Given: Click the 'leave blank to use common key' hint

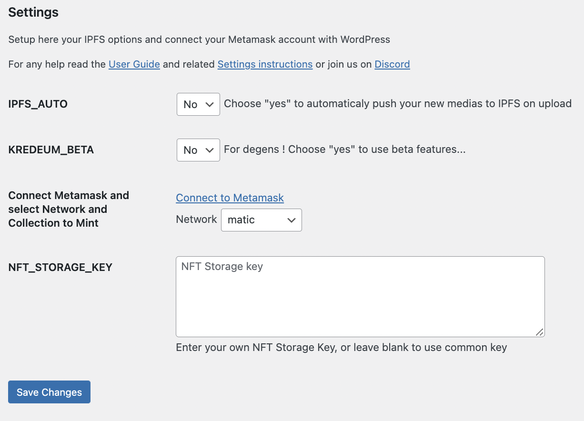Looking at the screenshot, I should pos(342,348).
